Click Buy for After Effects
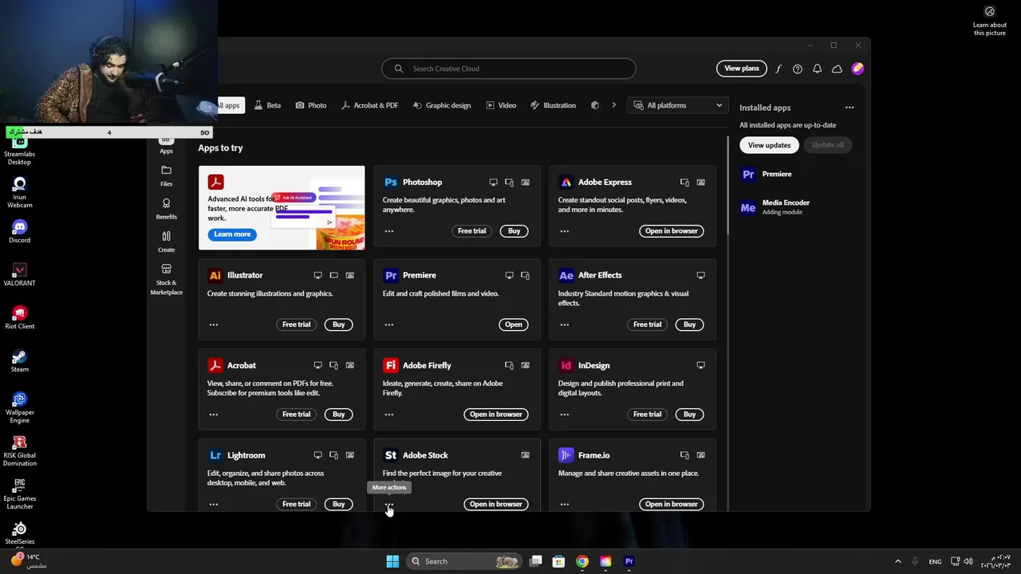1021x574 pixels. coord(689,324)
